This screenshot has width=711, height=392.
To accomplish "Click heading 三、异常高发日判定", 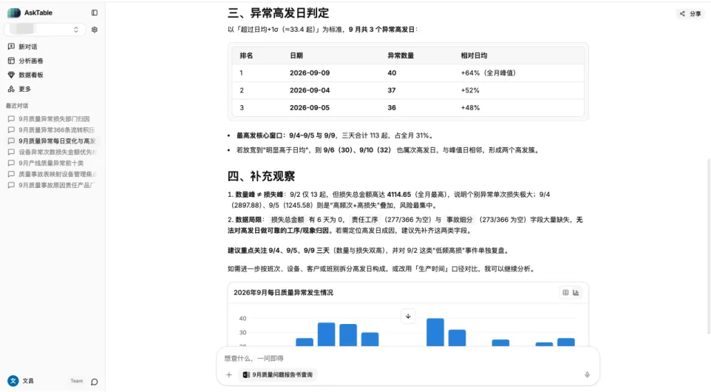I will pos(279,13).
